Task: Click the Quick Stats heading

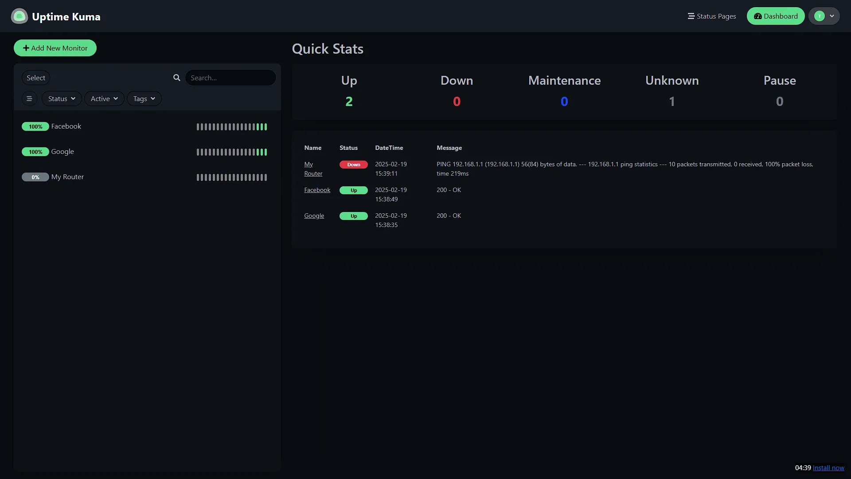Action: click(328, 49)
